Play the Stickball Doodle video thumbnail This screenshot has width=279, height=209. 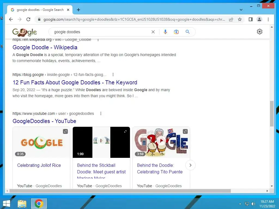pos(101,142)
